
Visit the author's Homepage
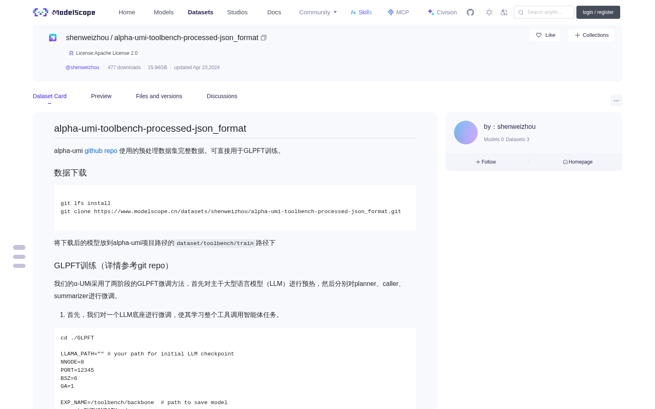(578, 162)
